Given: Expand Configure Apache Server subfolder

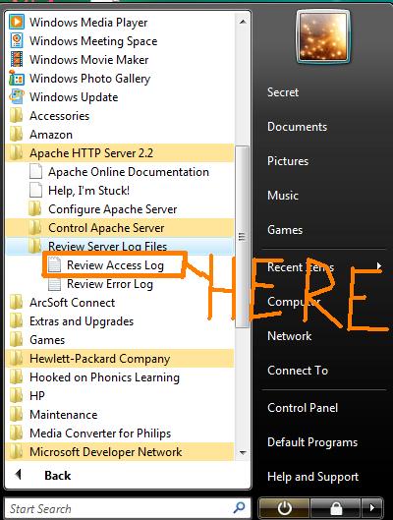Looking at the screenshot, I should [120, 209].
